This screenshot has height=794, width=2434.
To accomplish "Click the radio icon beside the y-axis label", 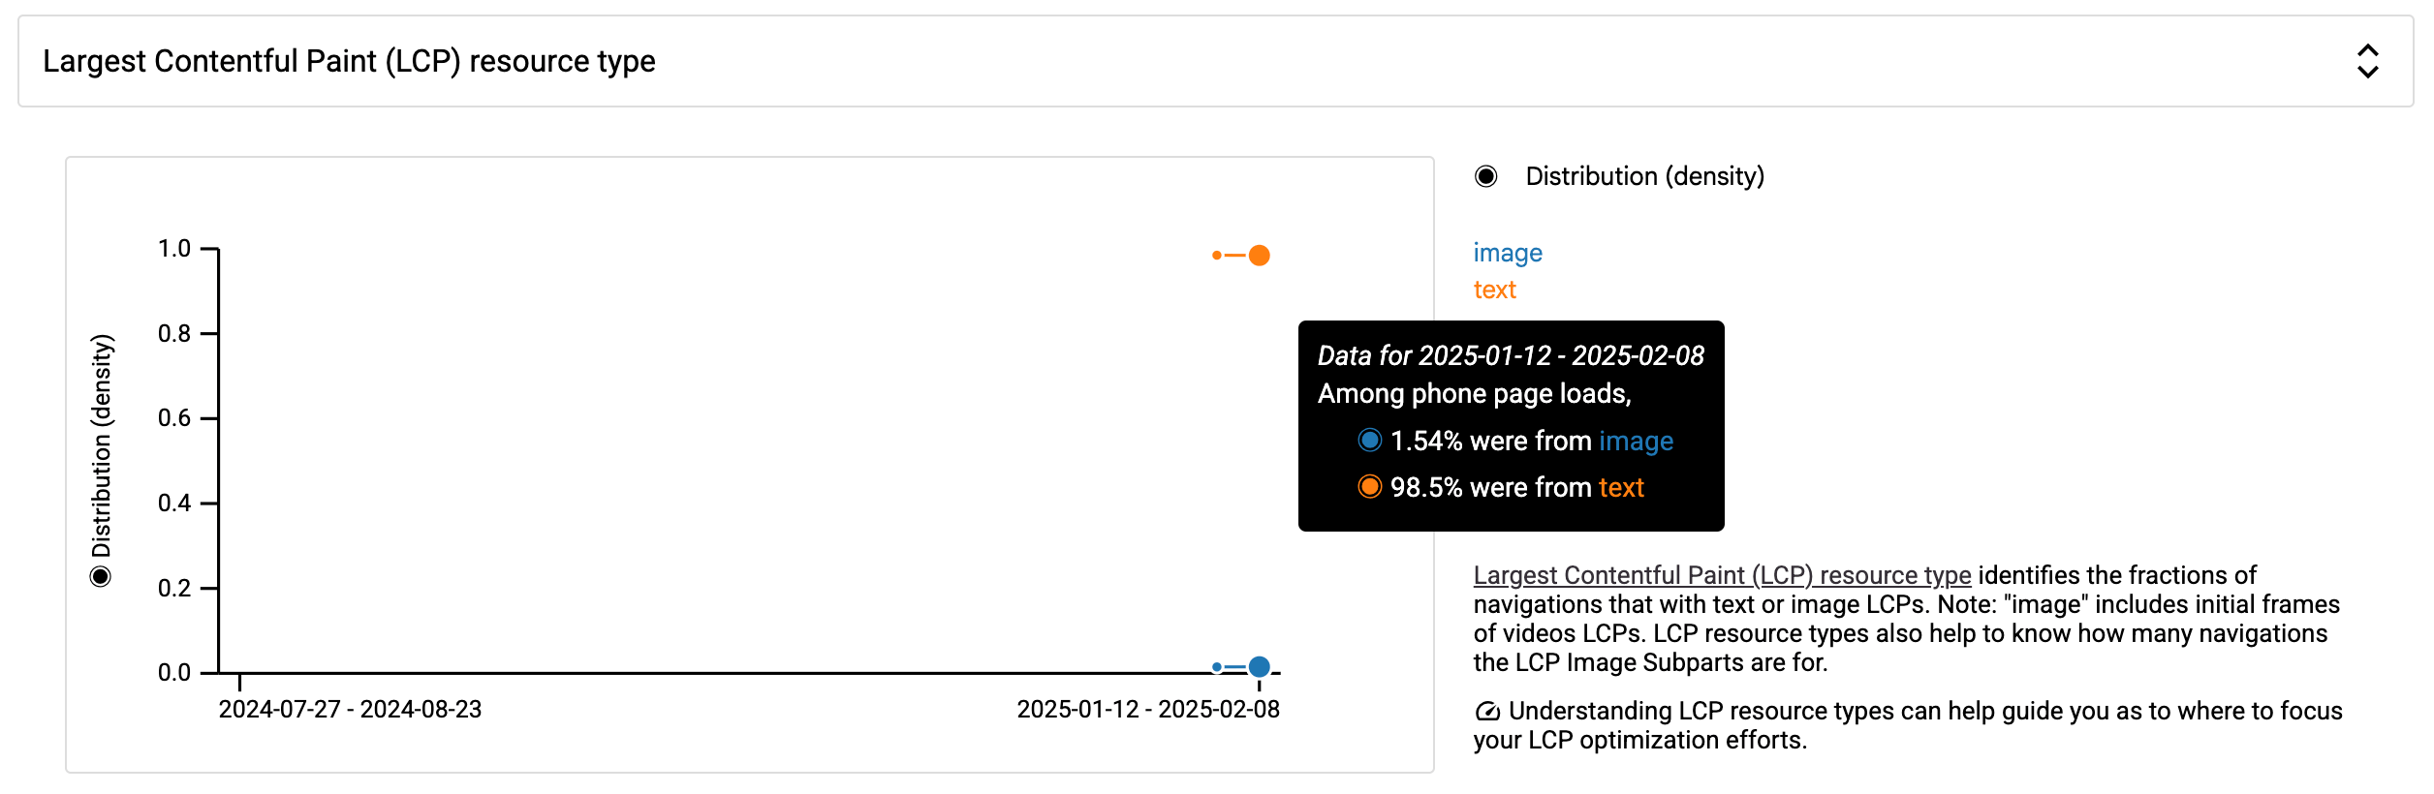I will [x=101, y=577].
